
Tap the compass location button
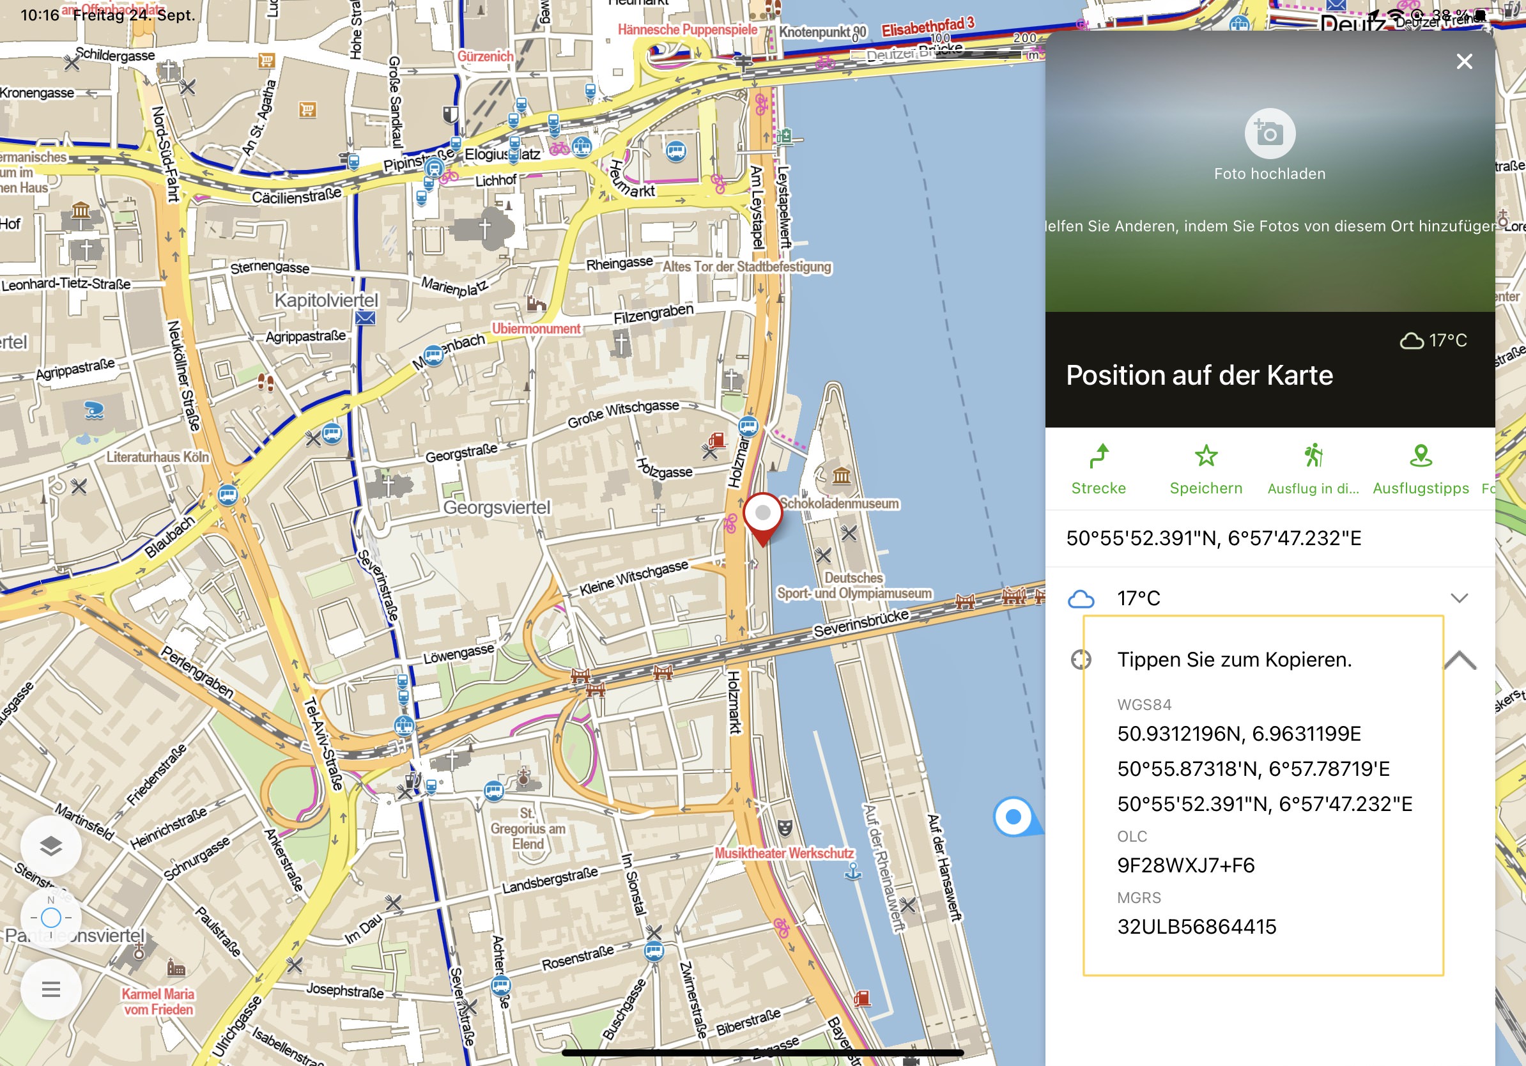coord(51,918)
